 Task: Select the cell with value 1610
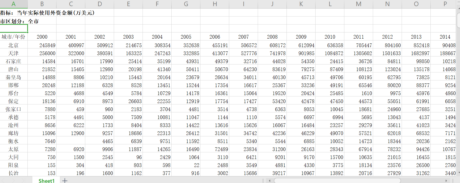[359, 93]
